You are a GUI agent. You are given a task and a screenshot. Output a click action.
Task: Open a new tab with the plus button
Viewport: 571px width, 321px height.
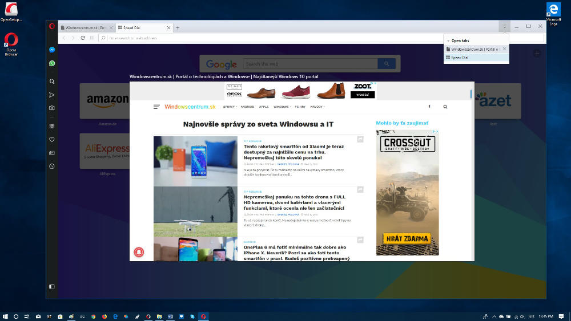178,27
